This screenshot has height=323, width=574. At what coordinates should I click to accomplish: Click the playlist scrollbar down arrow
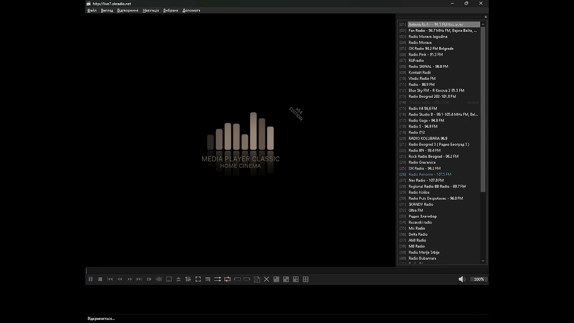tap(483, 261)
